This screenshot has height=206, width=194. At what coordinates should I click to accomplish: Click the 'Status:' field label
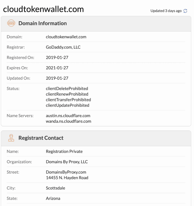13,89
